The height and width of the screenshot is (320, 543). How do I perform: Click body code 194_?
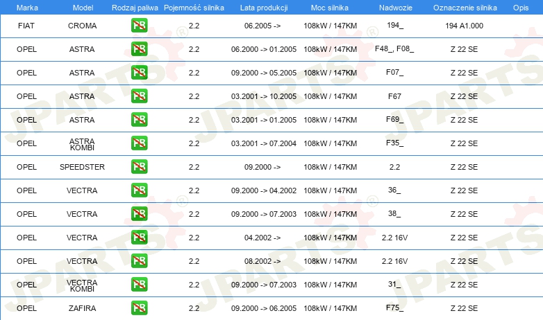tap(395, 25)
